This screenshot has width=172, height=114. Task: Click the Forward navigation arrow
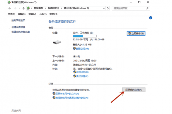tap(15, 8)
